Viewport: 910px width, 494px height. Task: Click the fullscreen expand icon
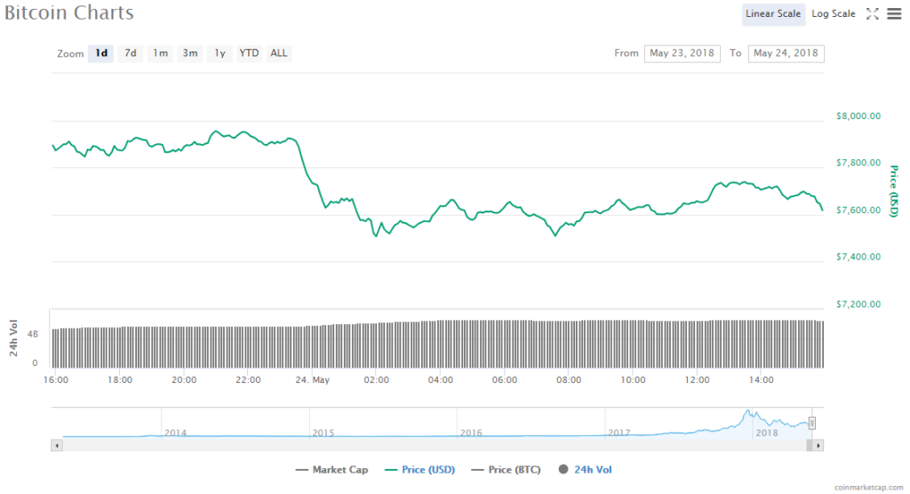(x=872, y=13)
